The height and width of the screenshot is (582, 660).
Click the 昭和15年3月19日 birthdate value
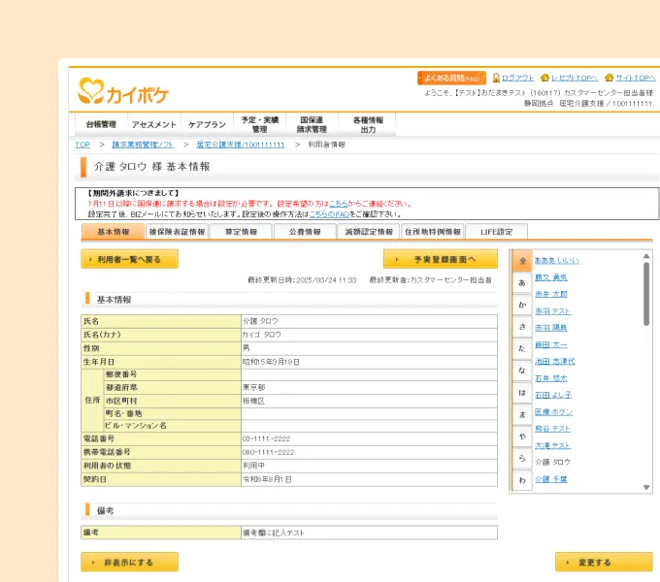(x=271, y=362)
